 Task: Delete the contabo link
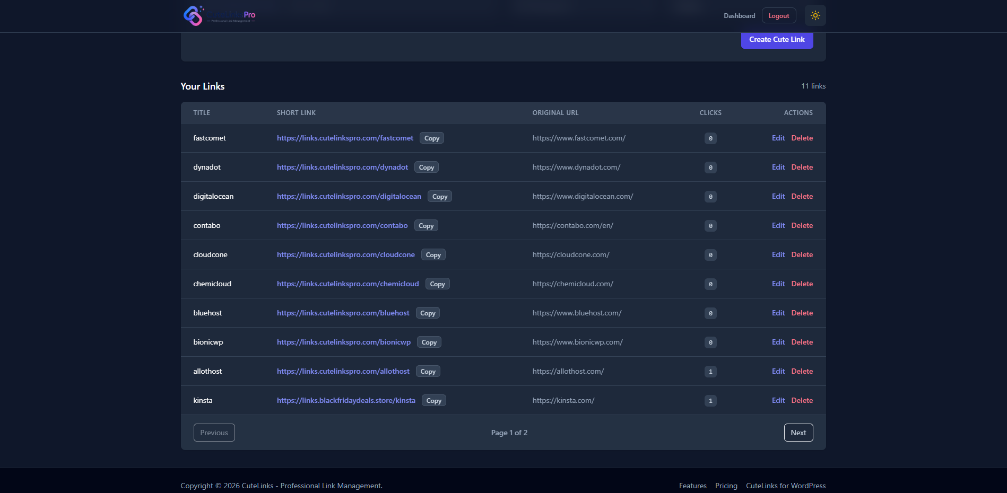[x=802, y=225]
